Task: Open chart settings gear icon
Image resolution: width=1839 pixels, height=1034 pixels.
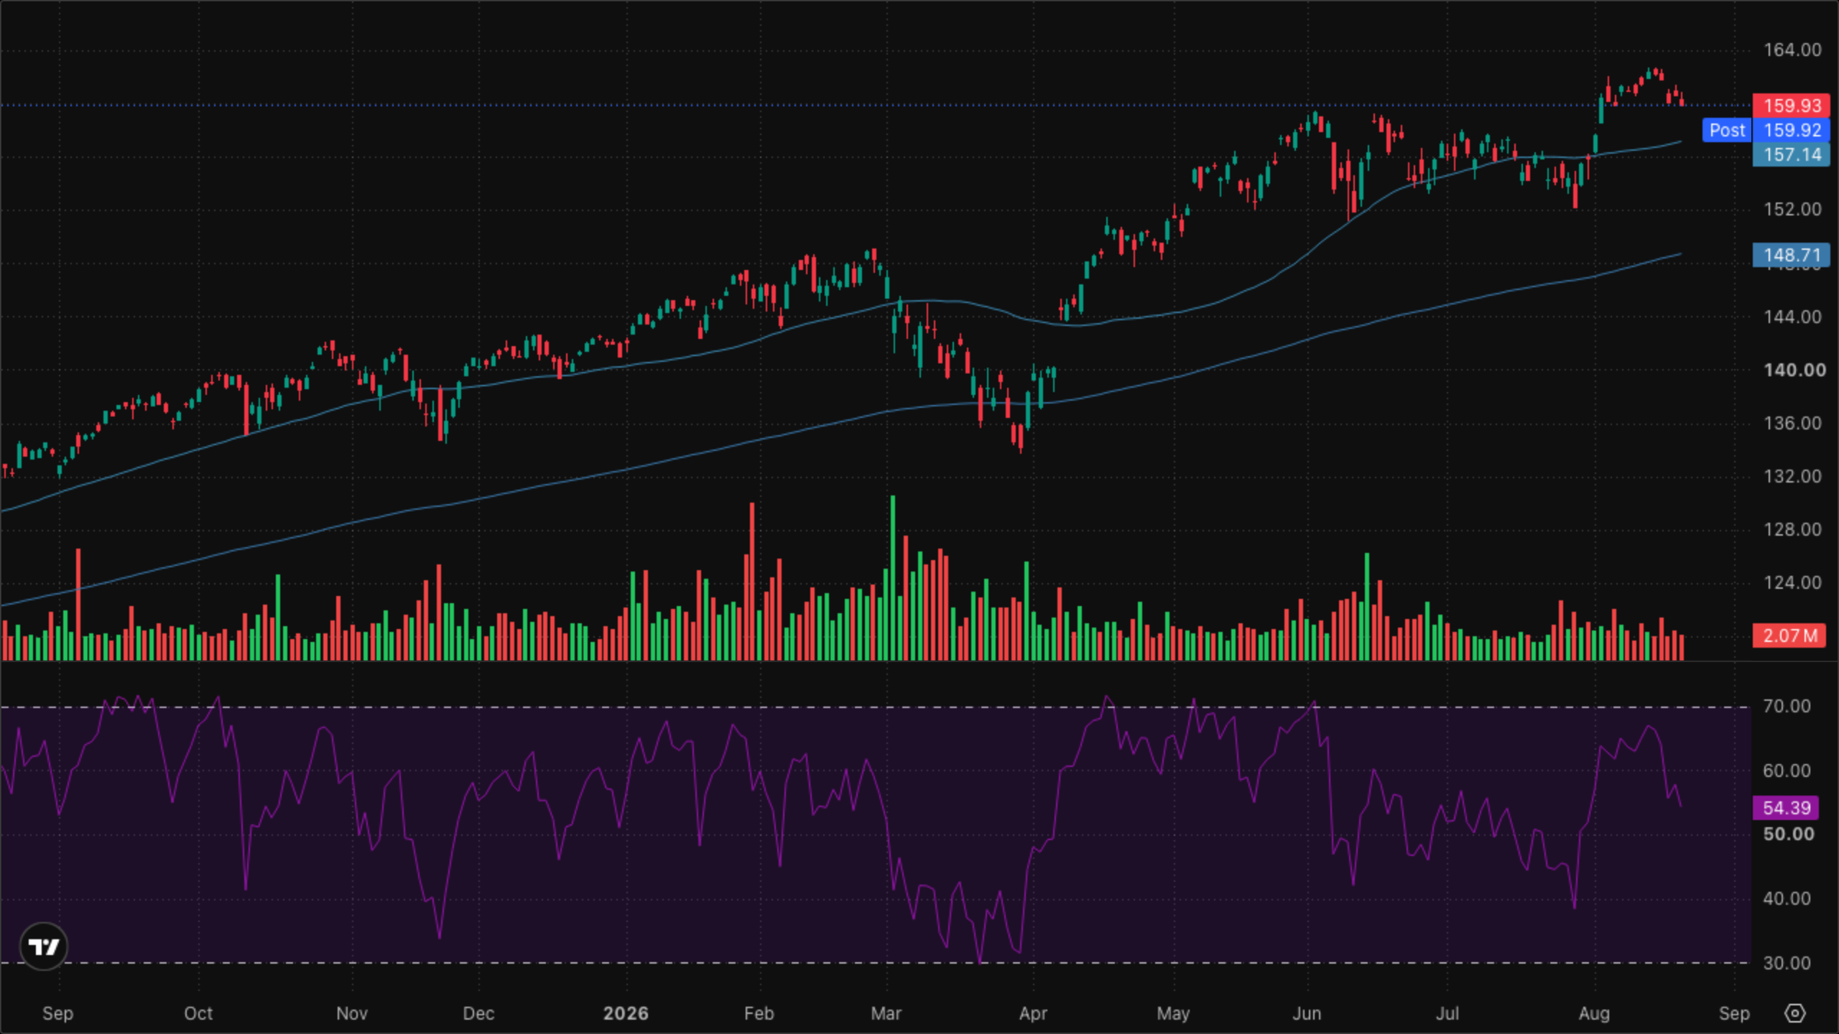Action: point(1794,1013)
